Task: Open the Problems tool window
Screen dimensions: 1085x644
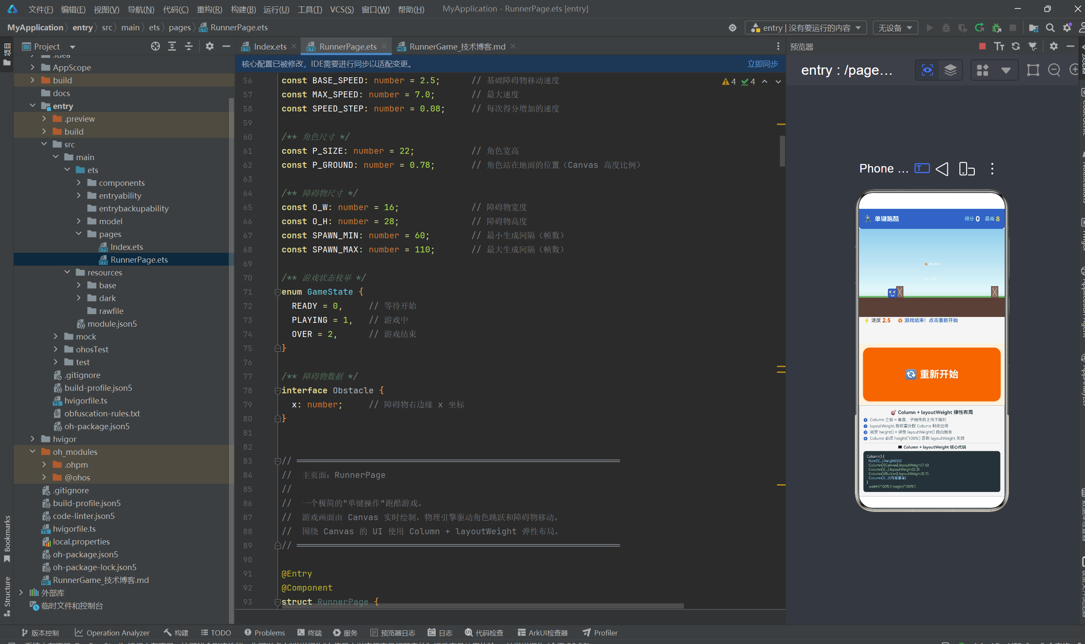Action: point(265,632)
